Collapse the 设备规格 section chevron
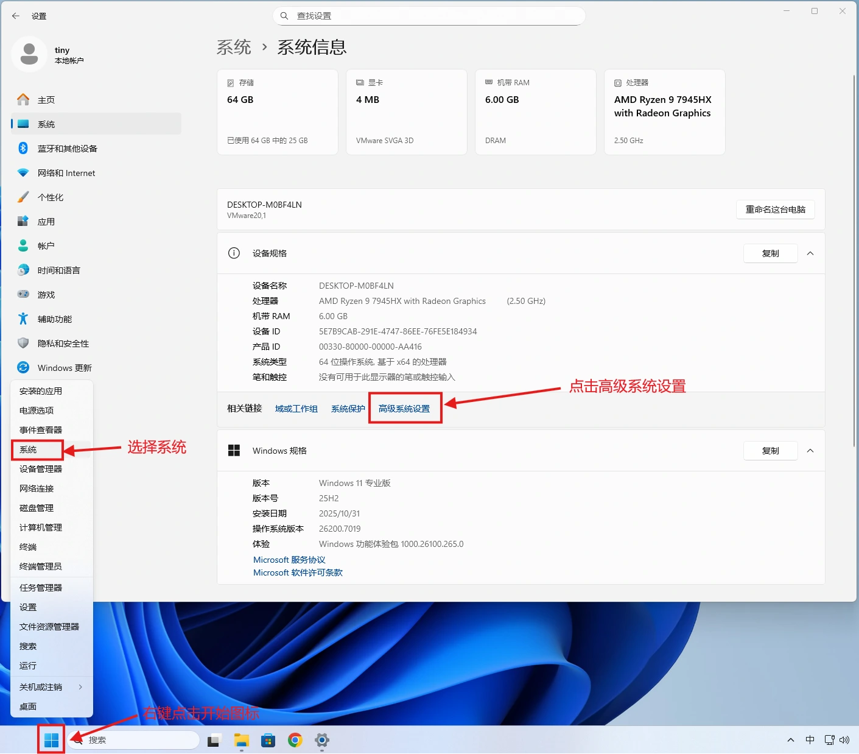Viewport: 859px width, 754px height. click(x=810, y=253)
